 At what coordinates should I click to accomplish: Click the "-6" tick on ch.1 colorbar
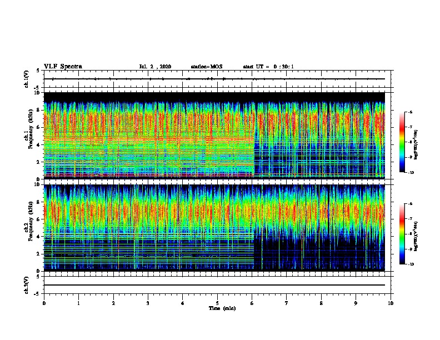coord(411,112)
